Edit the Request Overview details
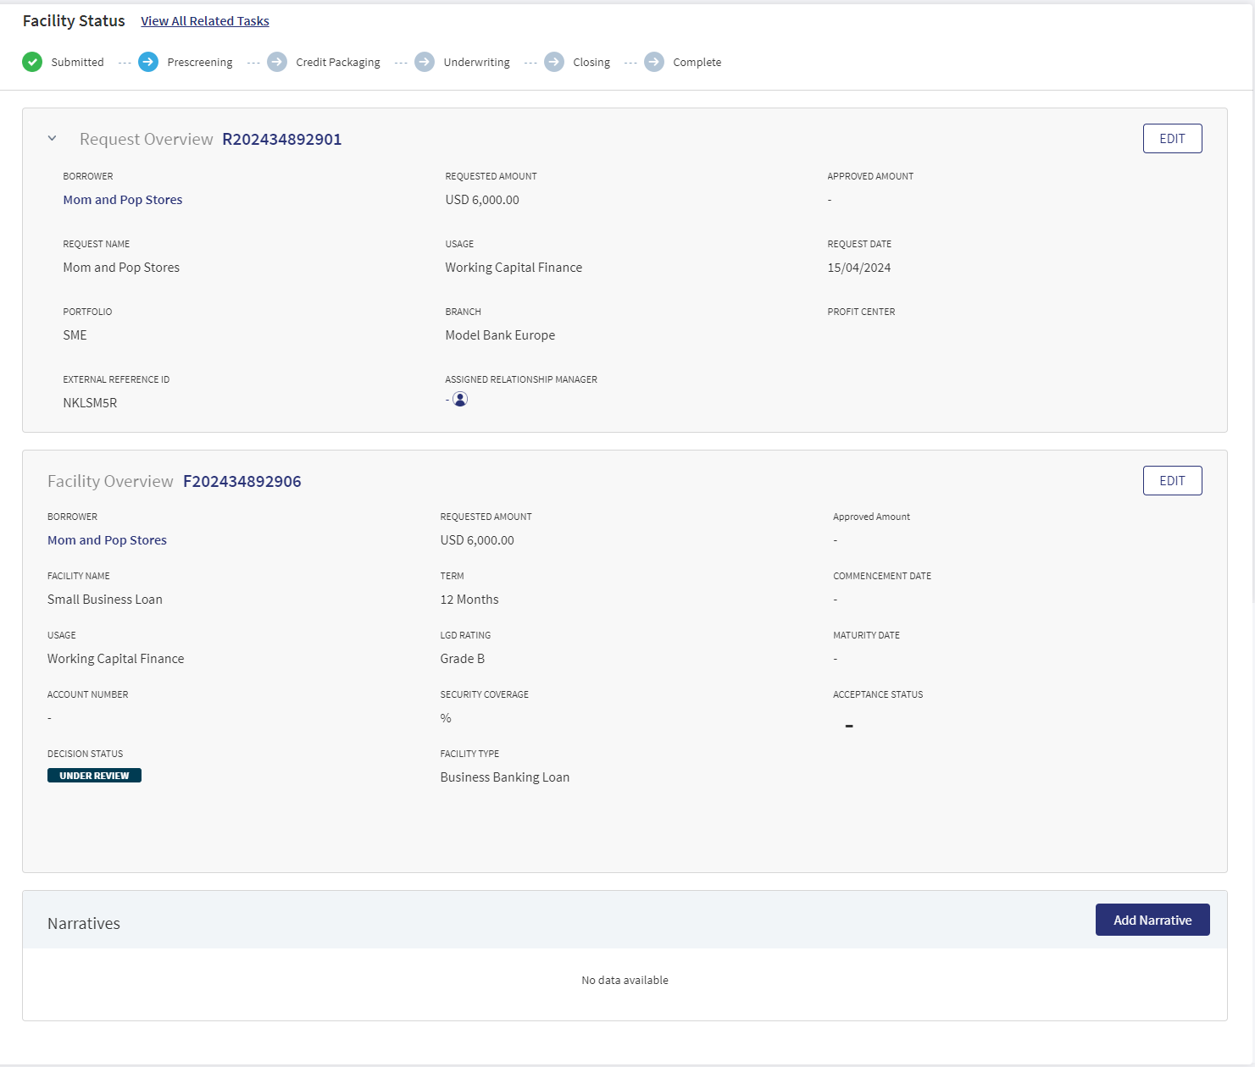Screen dimensions: 1255x1067 [x=1172, y=139]
